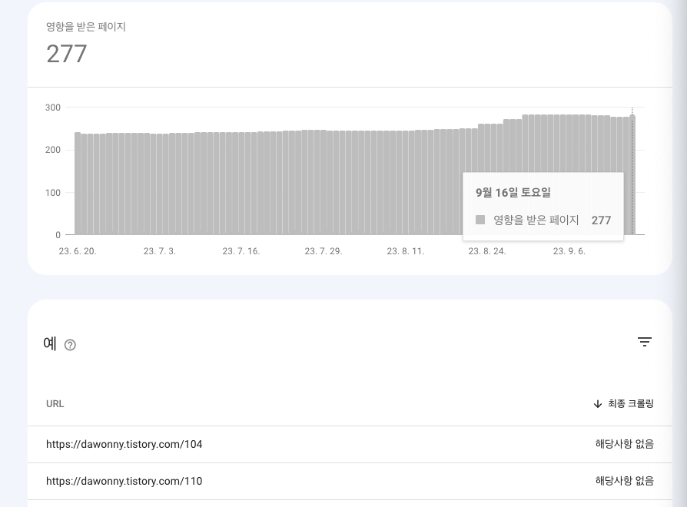The height and width of the screenshot is (507, 687).
Task: Click the help question mark next to 예
Action: (x=70, y=345)
